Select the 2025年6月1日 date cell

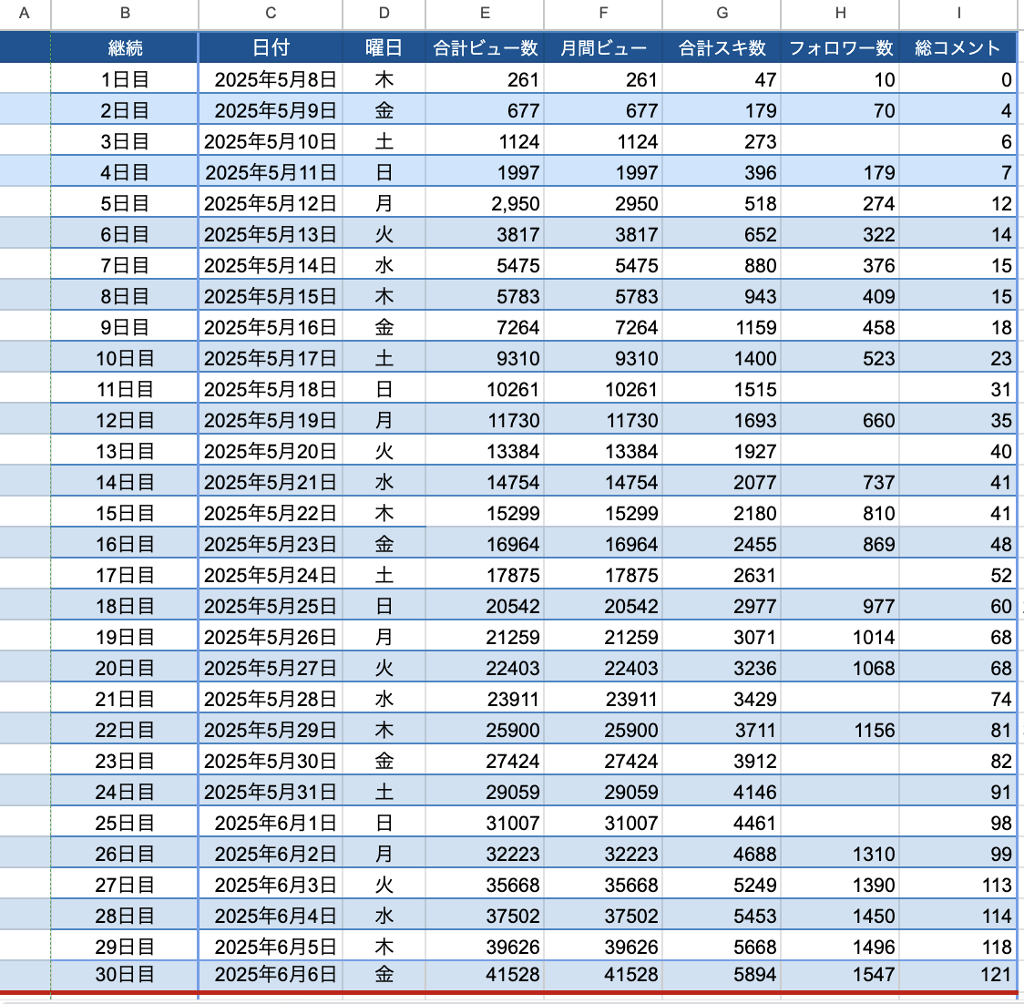(x=271, y=823)
